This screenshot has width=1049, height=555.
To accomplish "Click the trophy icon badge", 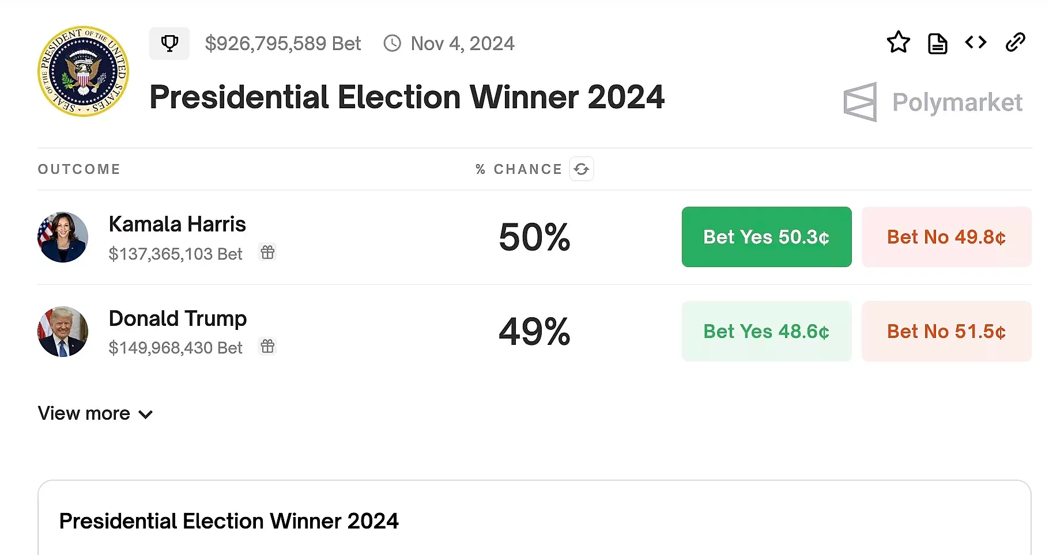I will coord(169,43).
